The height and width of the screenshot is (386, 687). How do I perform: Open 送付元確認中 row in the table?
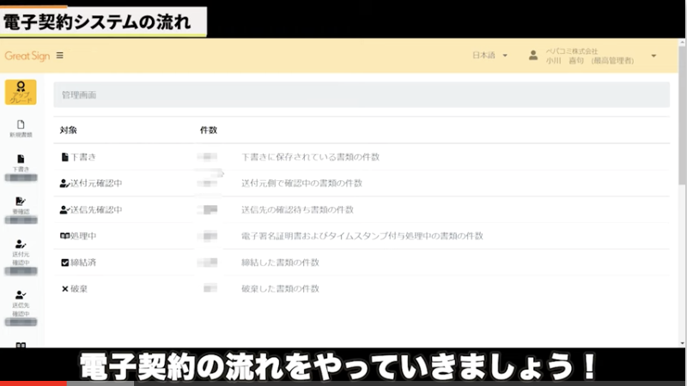coord(96,183)
